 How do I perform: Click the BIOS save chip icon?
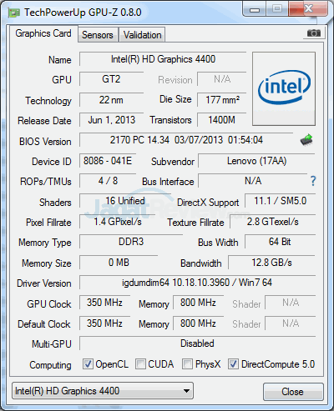pos(306,140)
